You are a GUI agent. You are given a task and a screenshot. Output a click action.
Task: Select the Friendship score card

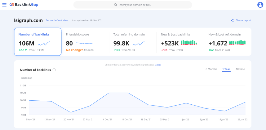tap(85, 42)
